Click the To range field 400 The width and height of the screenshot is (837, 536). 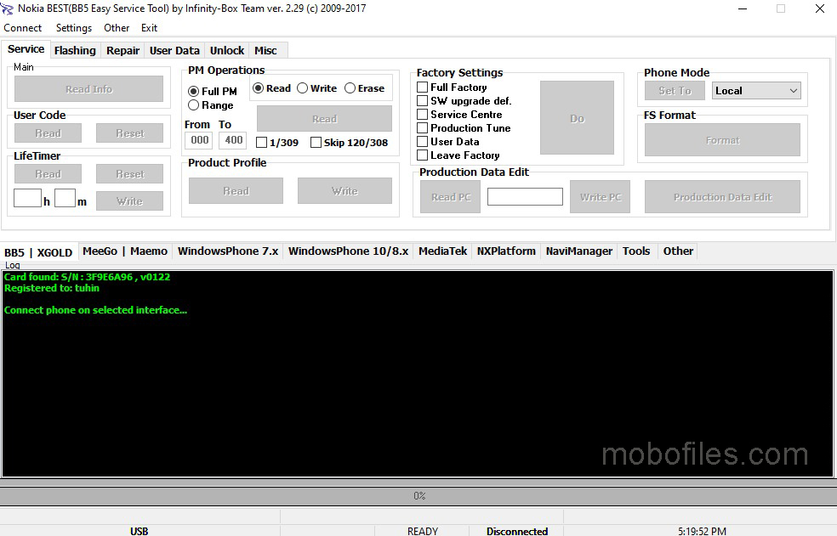[233, 140]
